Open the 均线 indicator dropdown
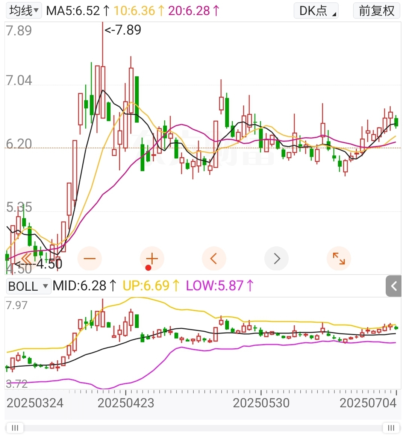This screenshot has width=406, height=437. (x=24, y=11)
